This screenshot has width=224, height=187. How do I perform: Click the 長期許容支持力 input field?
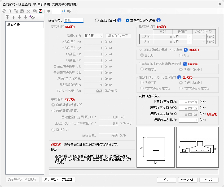pos(188,102)
